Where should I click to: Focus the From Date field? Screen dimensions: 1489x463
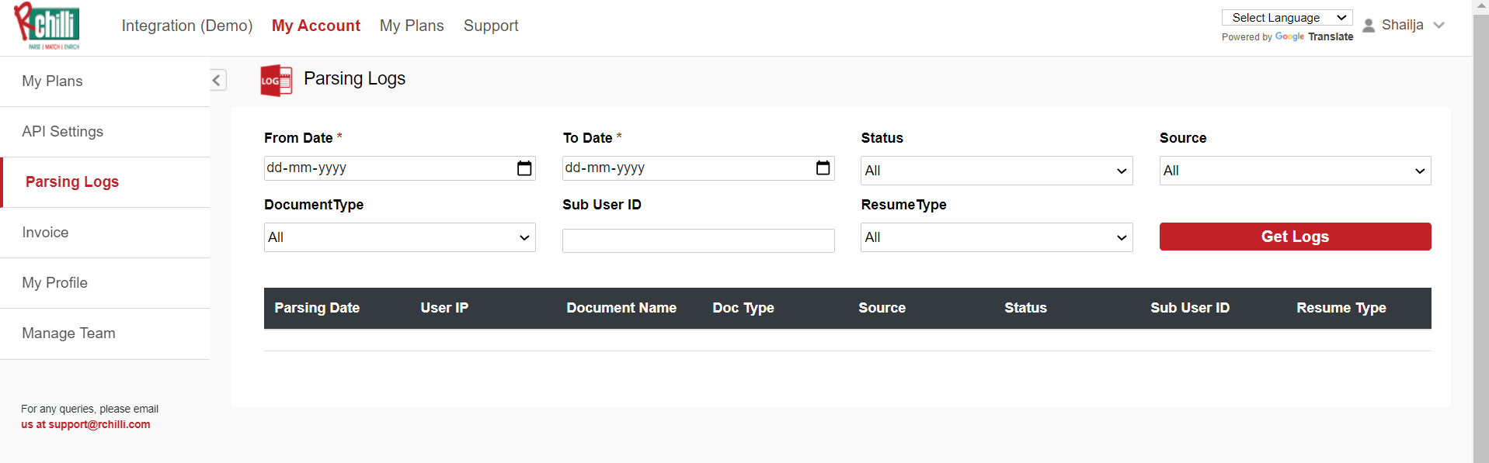coord(400,168)
